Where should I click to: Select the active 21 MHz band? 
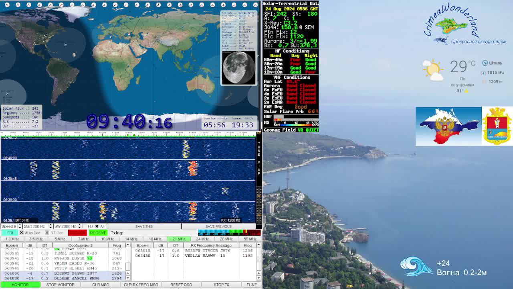pos(179,239)
